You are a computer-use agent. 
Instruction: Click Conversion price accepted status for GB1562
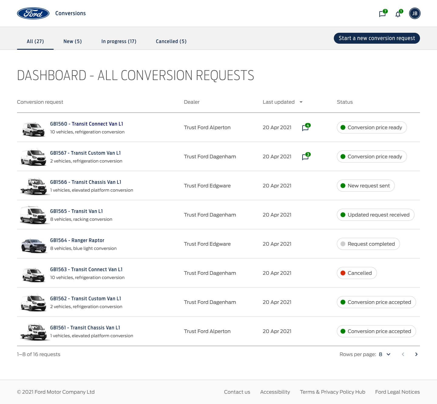pos(376,302)
